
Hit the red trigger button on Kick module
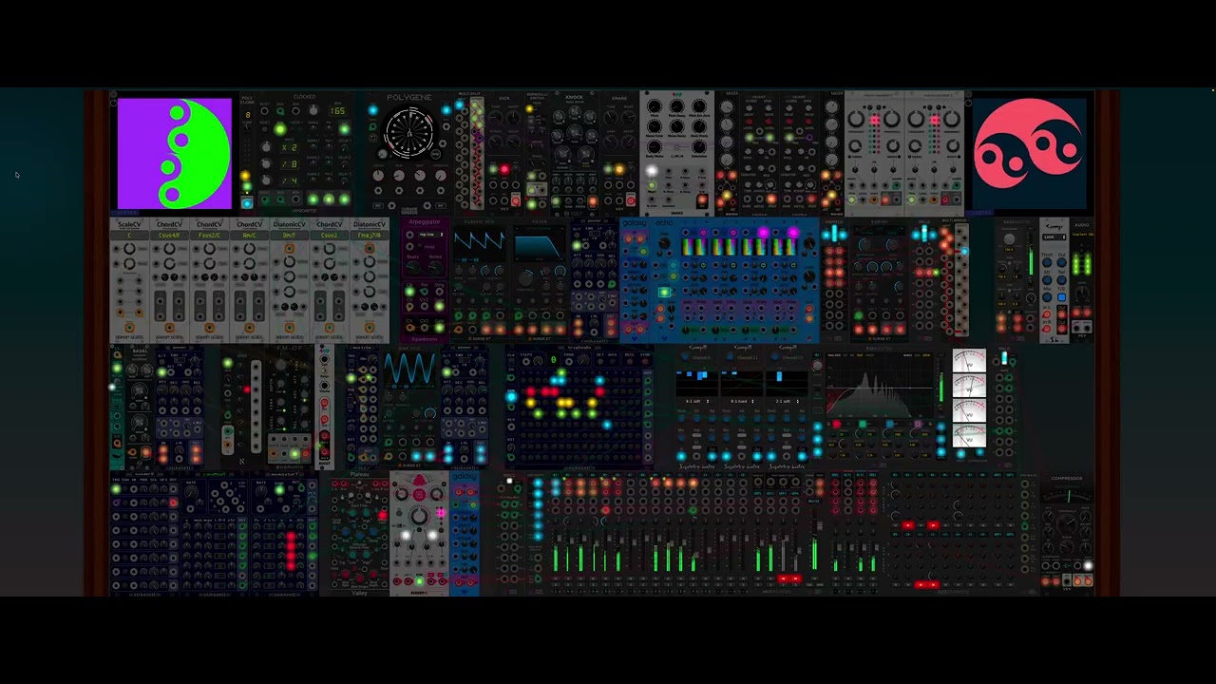[x=504, y=170]
